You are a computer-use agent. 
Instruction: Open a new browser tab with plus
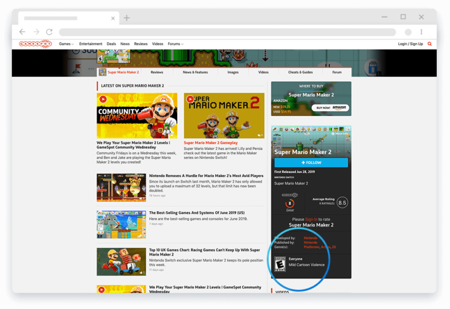126,18
